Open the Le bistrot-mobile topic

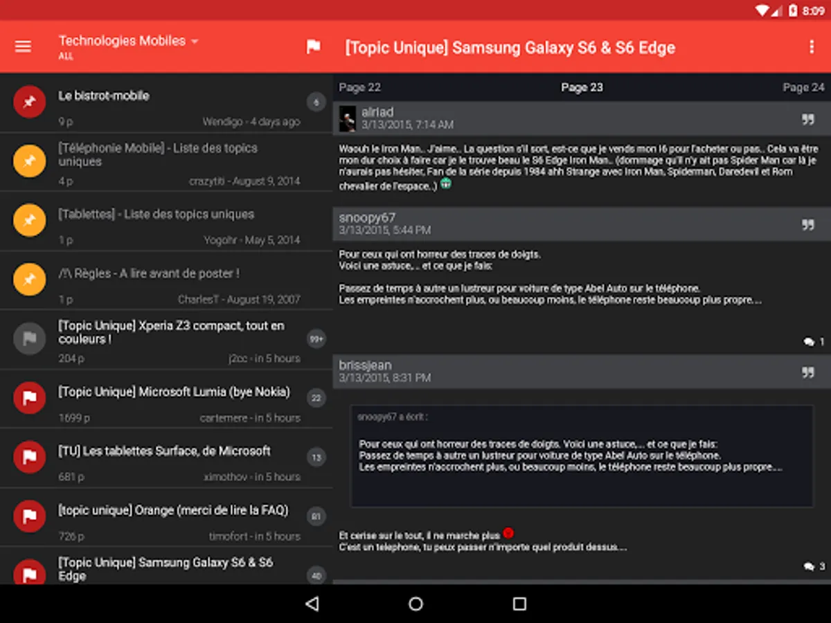166,102
